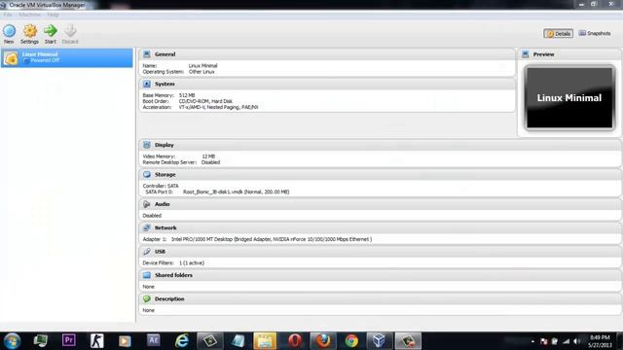Open the File menu
The width and height of the screenshot is (623, 350).
tap(8, 15)
